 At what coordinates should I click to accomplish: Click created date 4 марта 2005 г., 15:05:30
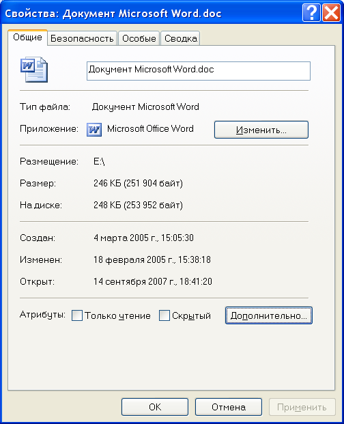143,238
